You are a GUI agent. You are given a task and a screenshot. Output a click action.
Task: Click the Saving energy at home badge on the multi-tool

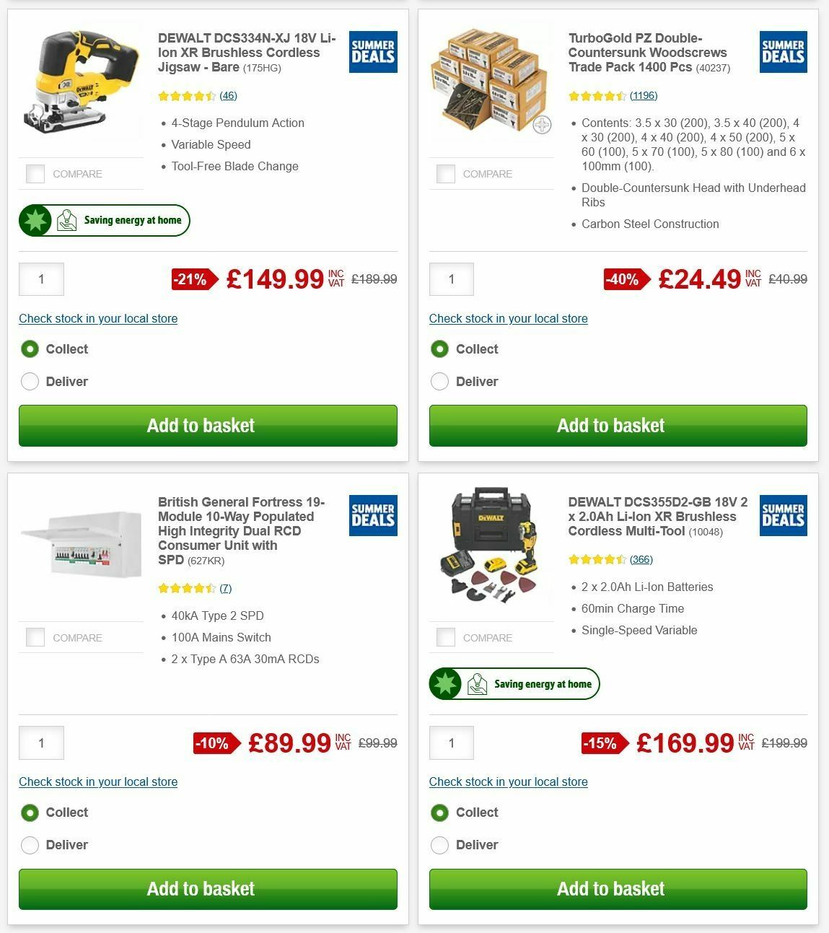point(514,683)
